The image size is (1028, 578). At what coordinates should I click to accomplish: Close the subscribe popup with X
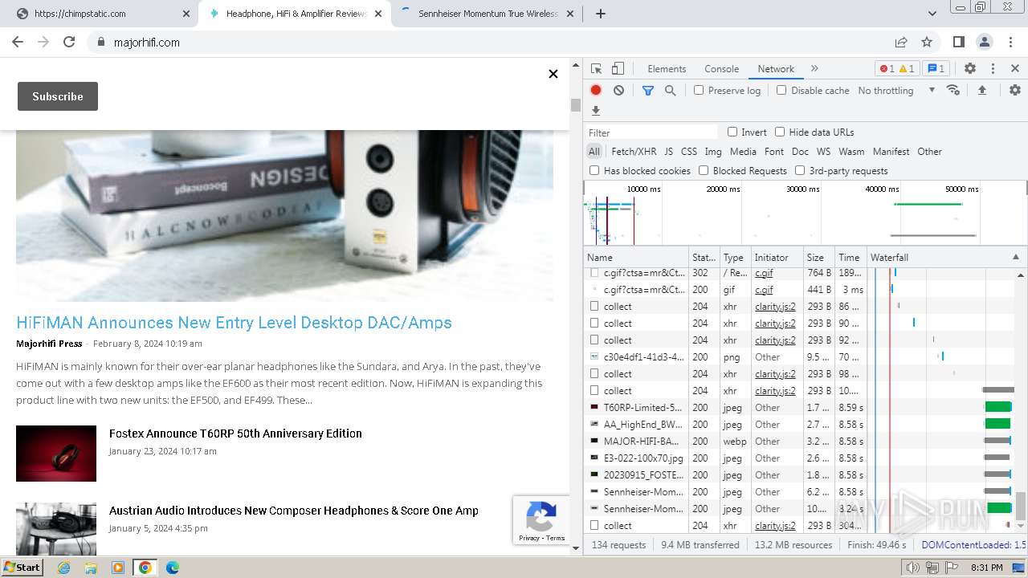coord(553,74)
